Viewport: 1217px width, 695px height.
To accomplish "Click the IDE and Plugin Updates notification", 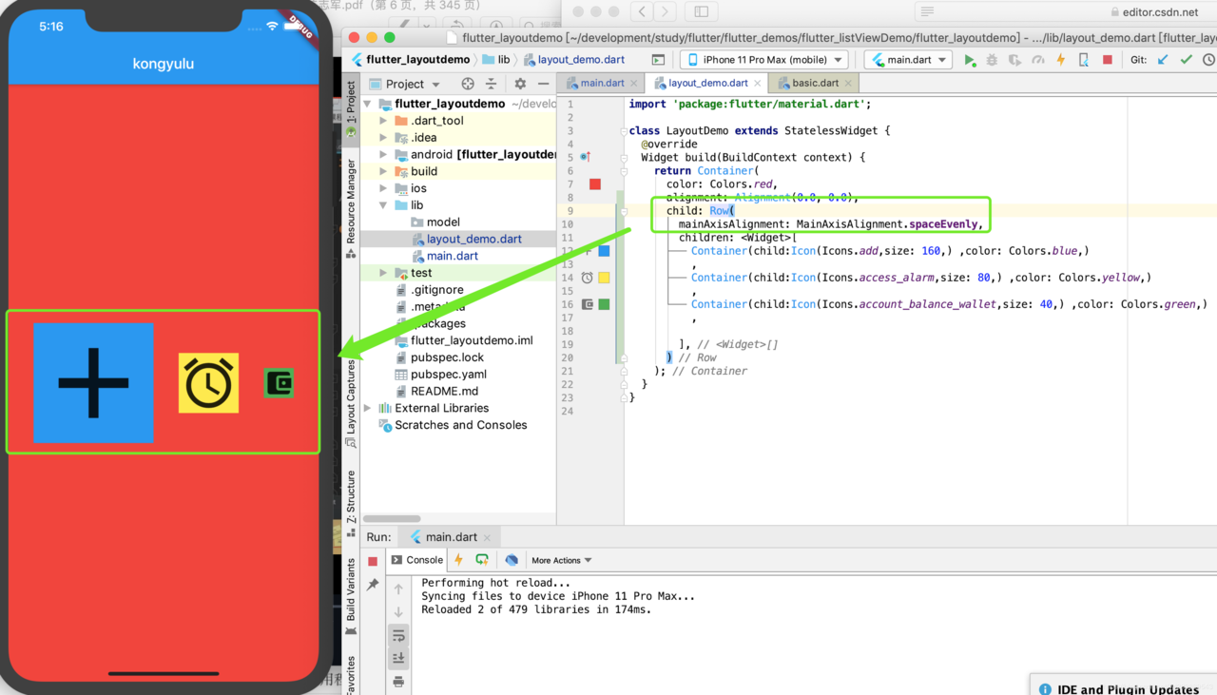I will [1124, 686].
